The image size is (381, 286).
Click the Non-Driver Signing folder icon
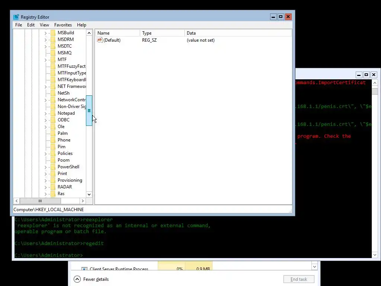tap(53, 107)
